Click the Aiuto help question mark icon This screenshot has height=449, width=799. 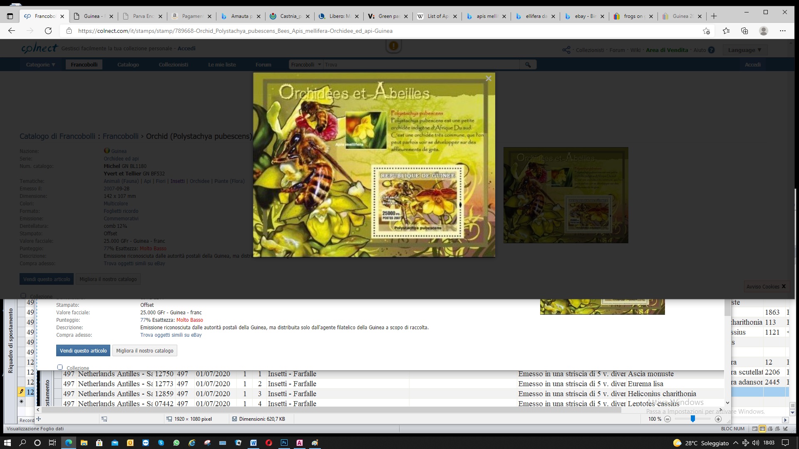point(711,50)
